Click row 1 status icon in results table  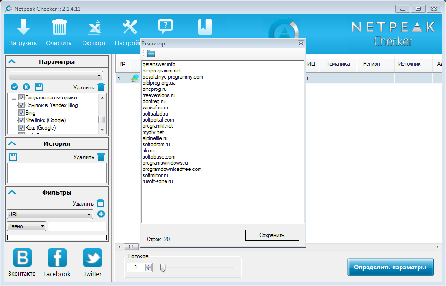pos(135,78)
